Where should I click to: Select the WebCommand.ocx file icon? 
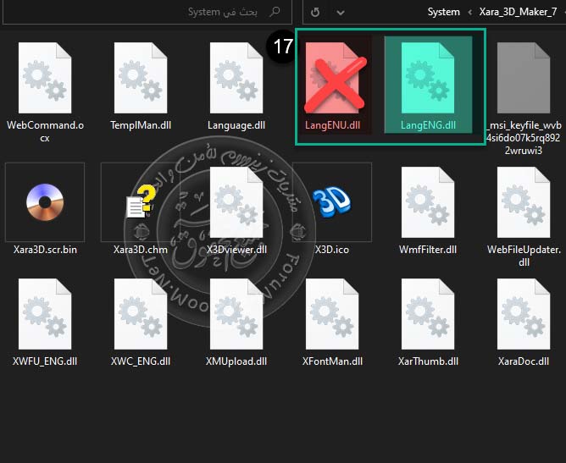45,78
